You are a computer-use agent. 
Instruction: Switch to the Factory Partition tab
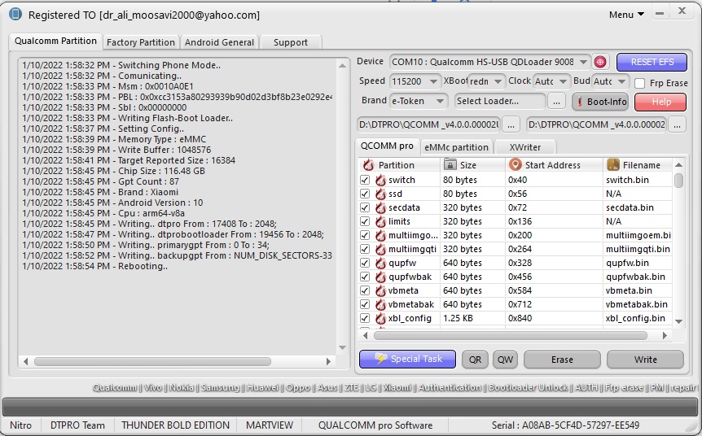click(x=141, y=42)
